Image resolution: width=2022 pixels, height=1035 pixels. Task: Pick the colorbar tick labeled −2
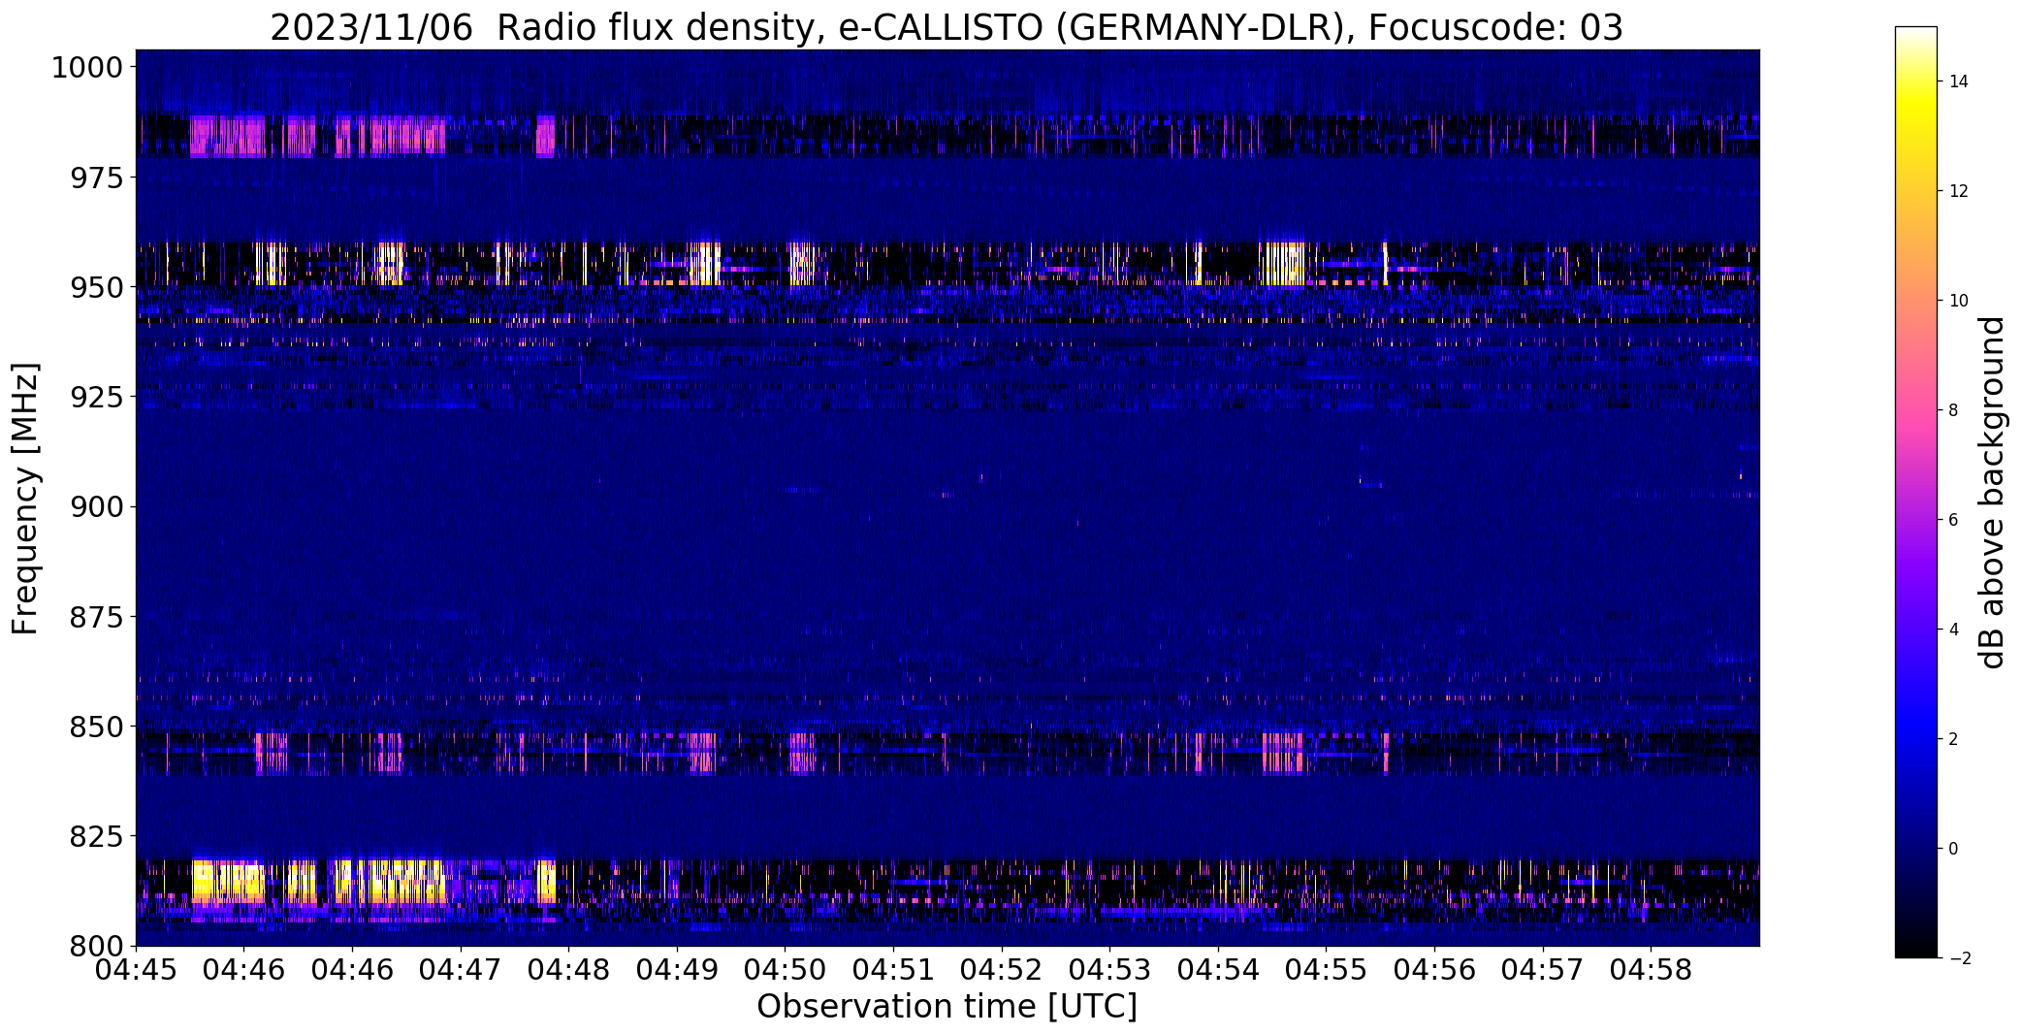pyautogui.click(x=1959, y=958)
